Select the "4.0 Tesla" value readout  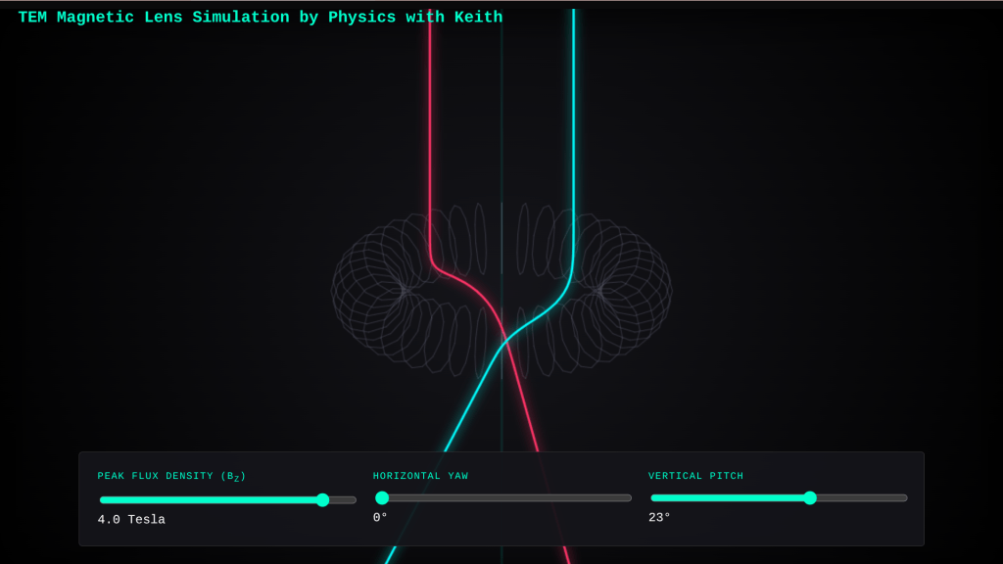coord(131,520)
